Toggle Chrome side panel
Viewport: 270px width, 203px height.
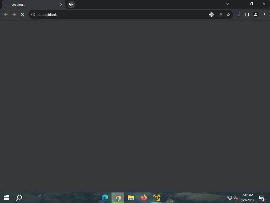point(247,15)
